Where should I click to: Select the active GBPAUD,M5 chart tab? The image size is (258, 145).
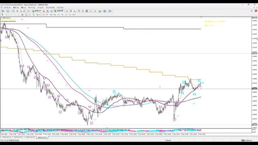pyautogui.click(x=42, y=137)
